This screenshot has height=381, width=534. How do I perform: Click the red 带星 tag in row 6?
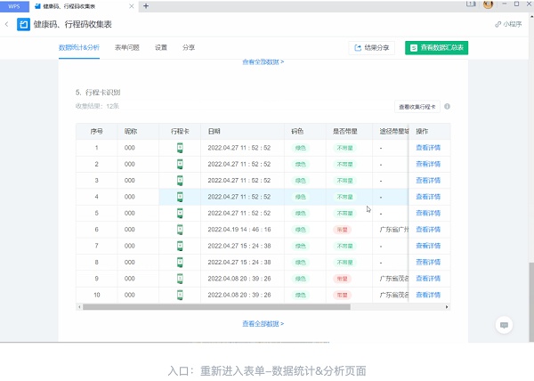pos(342,230)
